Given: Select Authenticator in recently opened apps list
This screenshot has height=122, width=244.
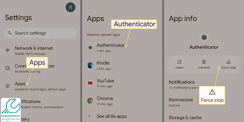Looking at the screenshot, I should pos(122,48).
